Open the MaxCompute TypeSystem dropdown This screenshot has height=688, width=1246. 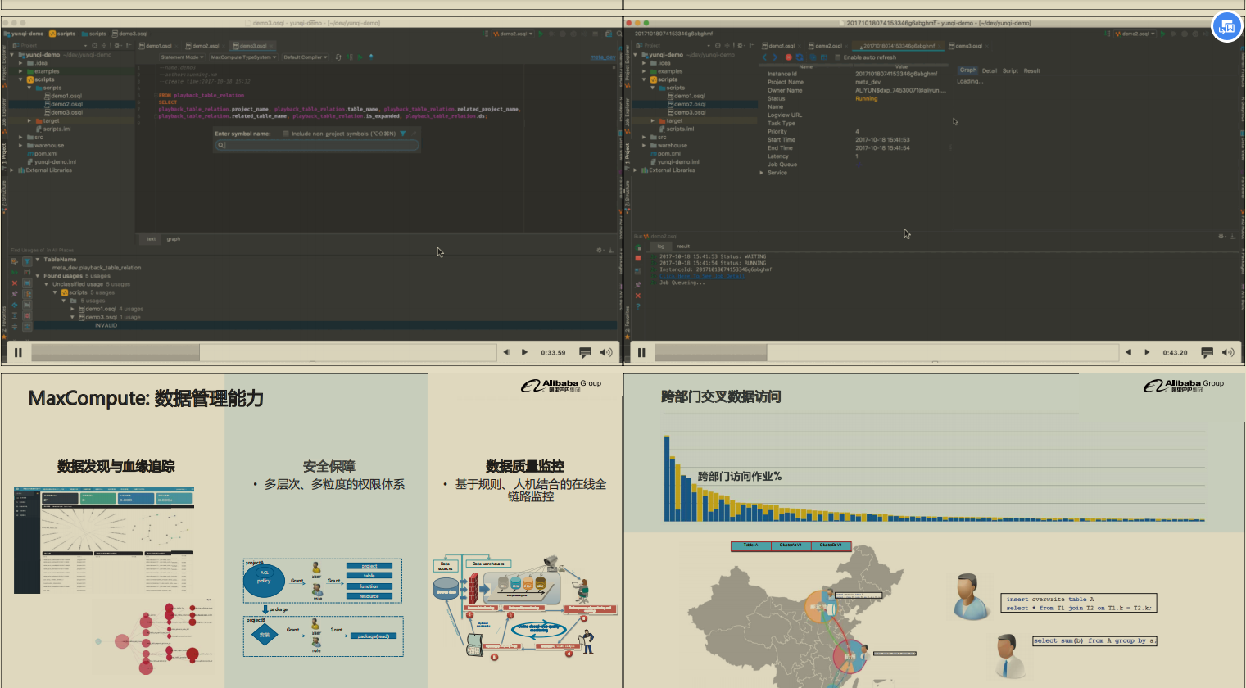242,57
